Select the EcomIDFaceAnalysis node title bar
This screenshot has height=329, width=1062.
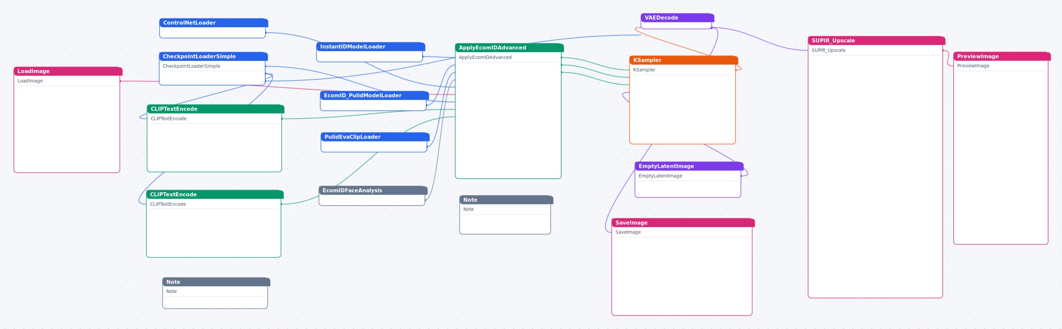point(373,190)
